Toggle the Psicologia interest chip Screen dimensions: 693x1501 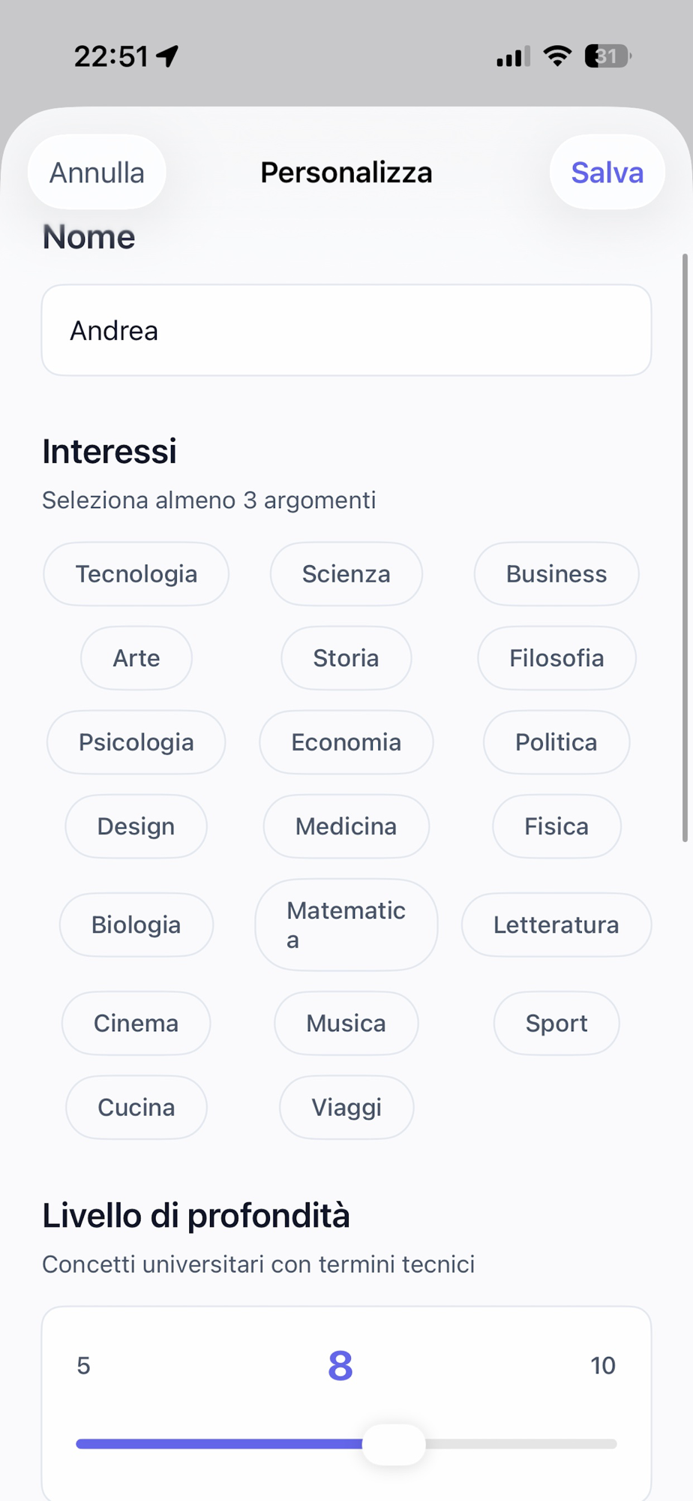[x=136, y=742]
